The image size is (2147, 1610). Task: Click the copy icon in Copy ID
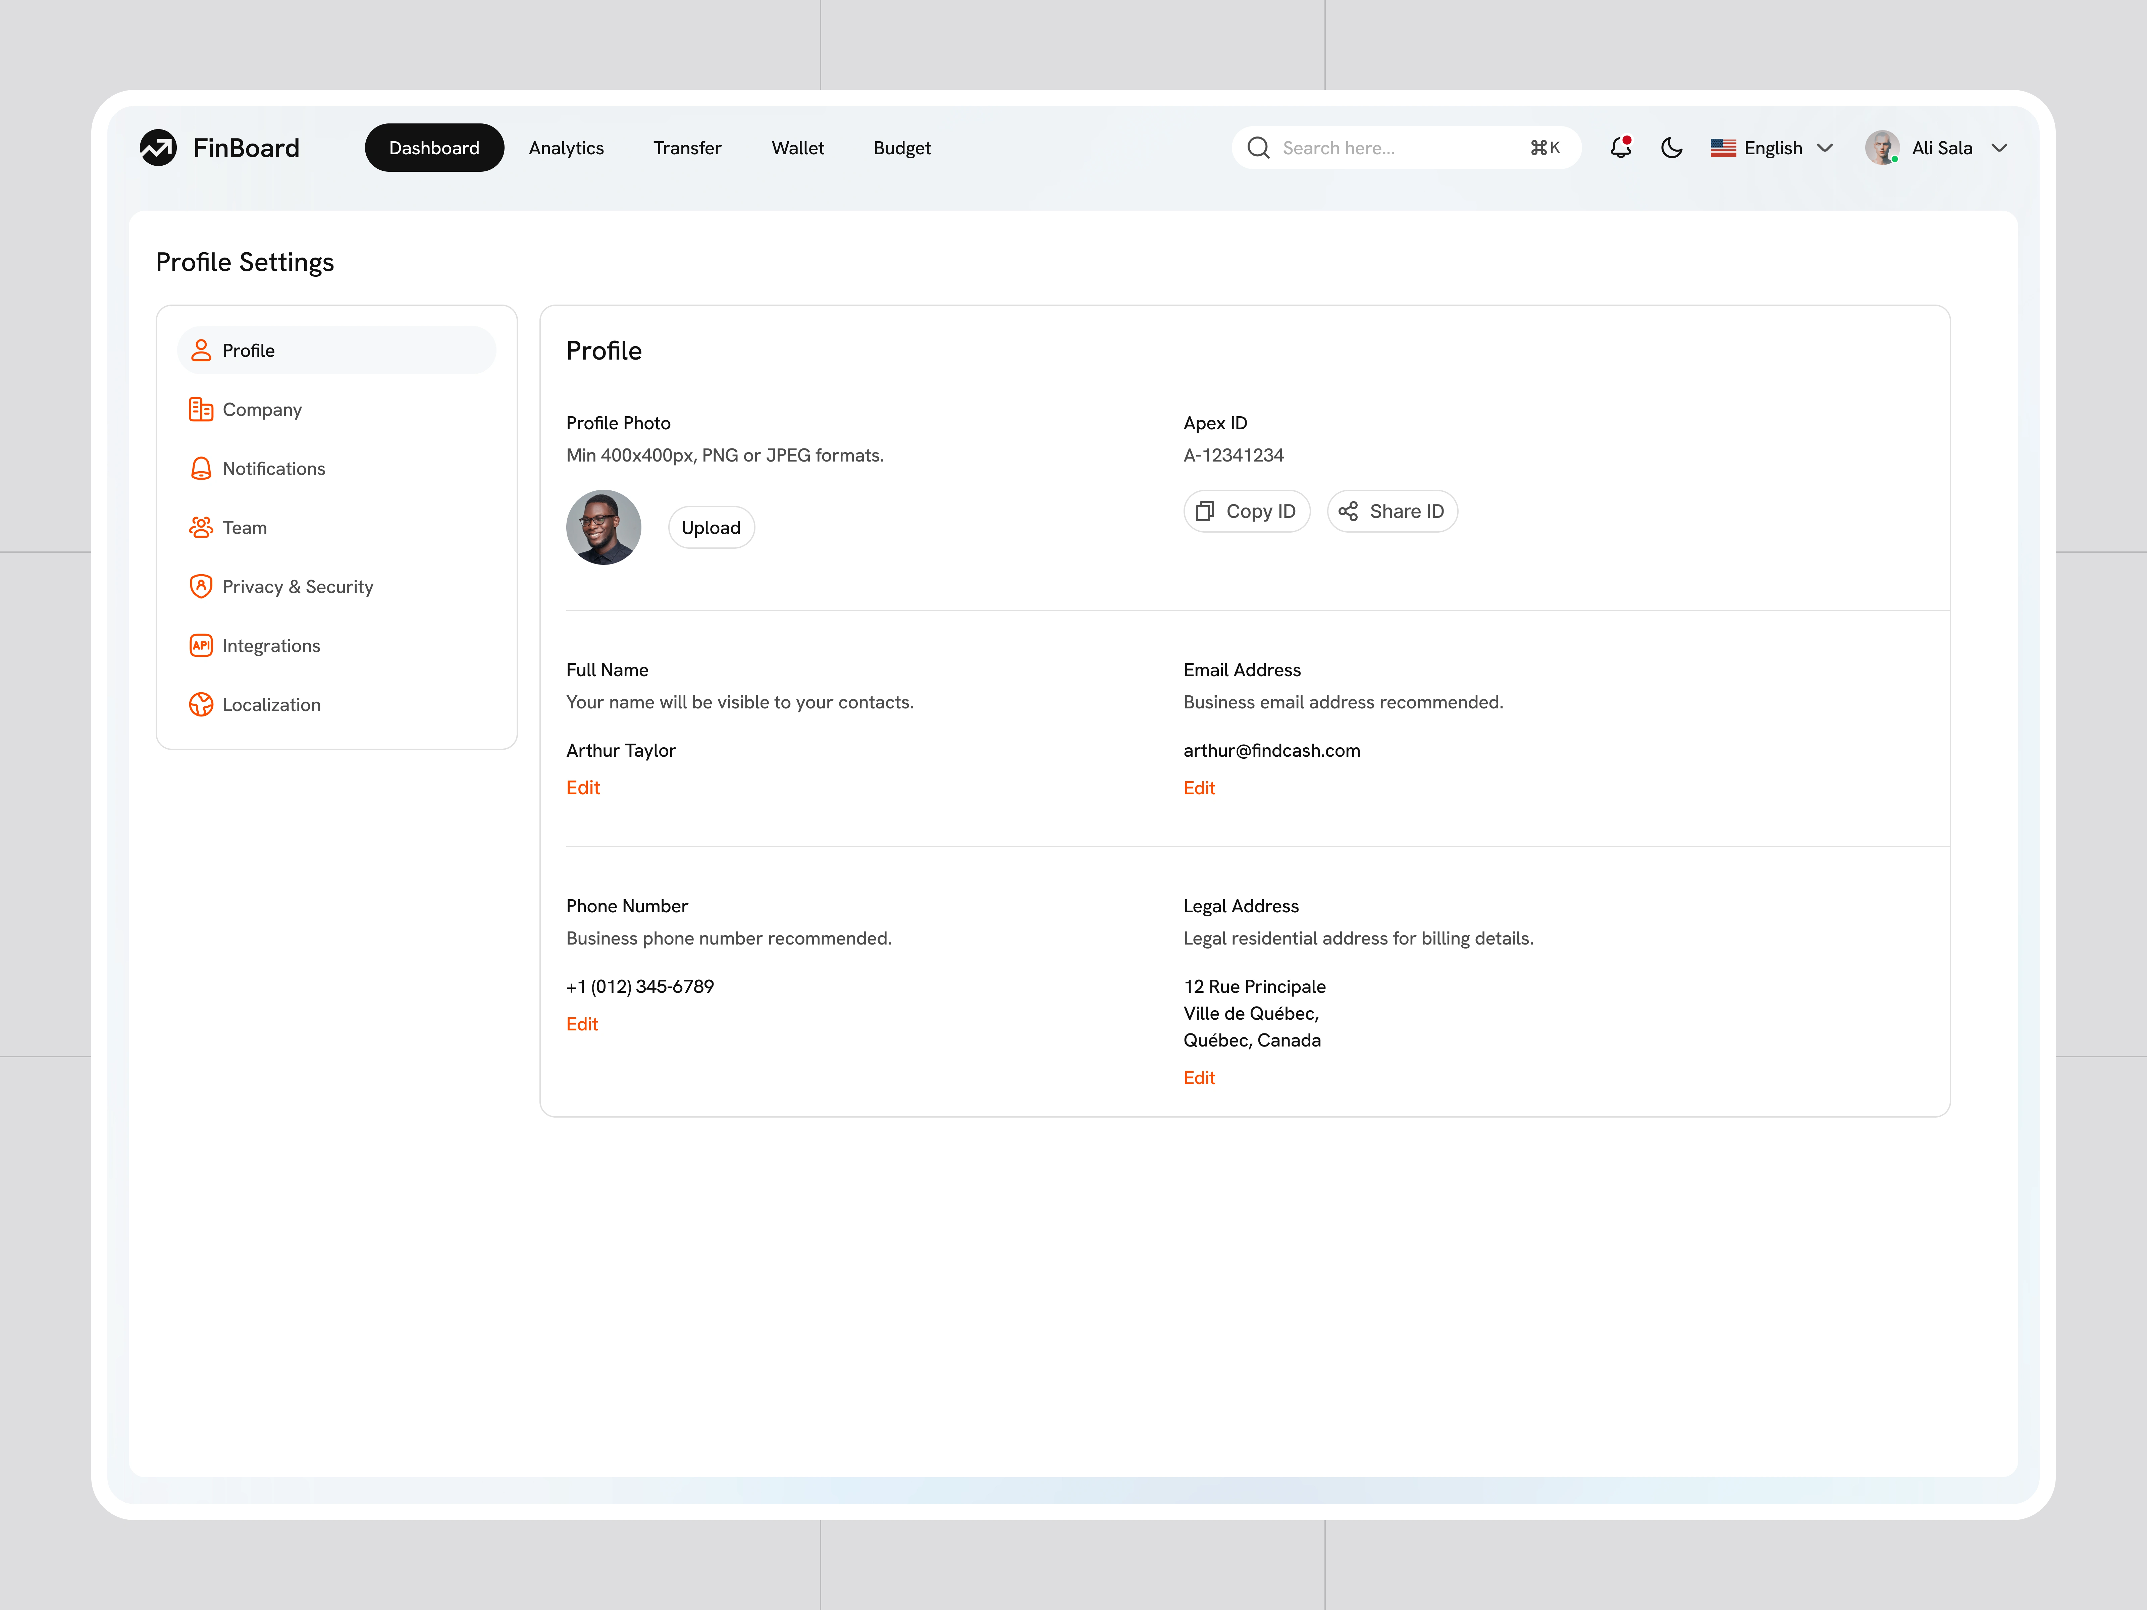click(x=1205, y=512)
